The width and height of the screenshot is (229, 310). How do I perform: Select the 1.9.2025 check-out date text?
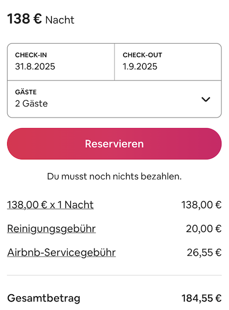(x=140, y=66)
